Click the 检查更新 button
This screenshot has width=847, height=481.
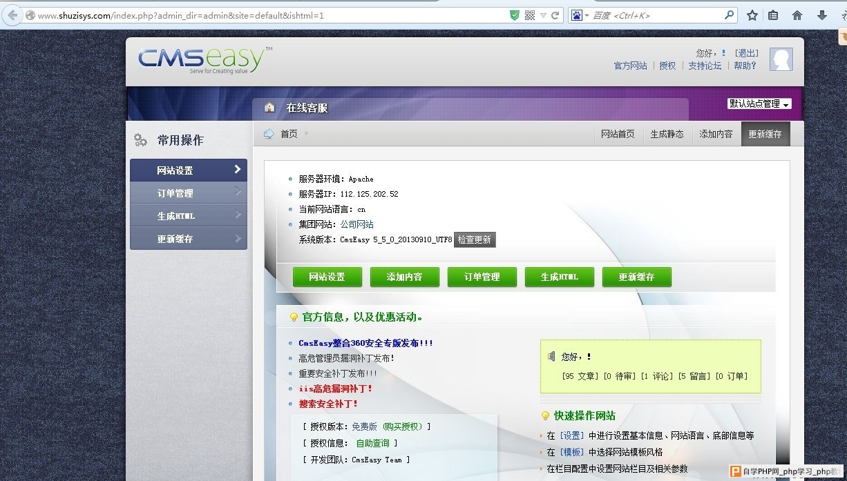click(x=475, y=239)
